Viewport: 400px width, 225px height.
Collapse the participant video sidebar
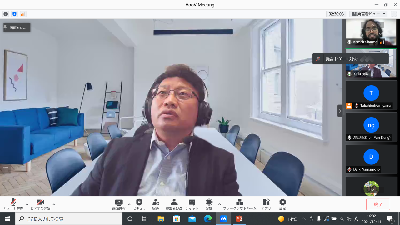tap(340, 111)
